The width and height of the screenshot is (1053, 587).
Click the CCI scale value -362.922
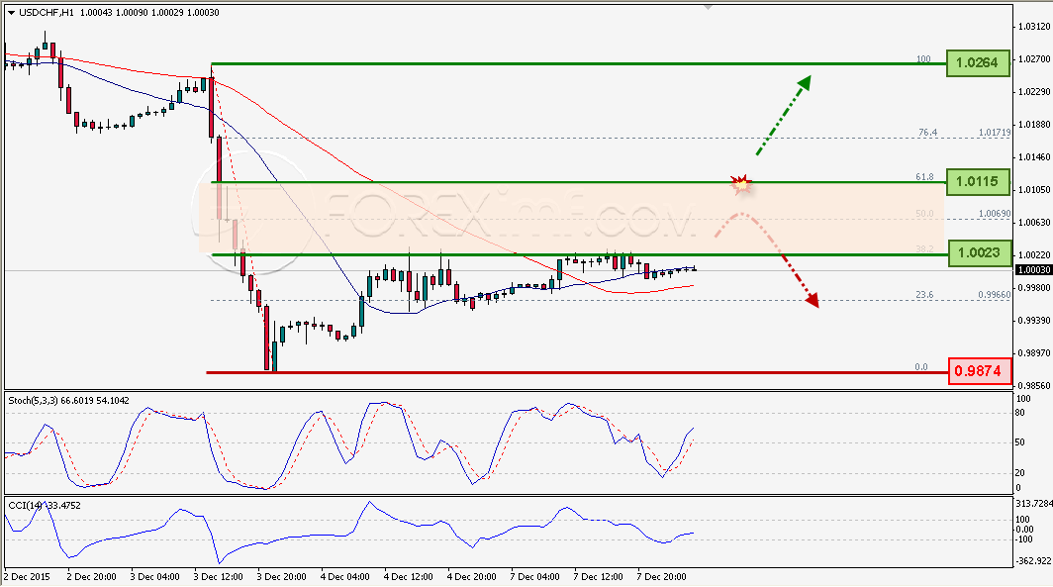pos(1033,561)
